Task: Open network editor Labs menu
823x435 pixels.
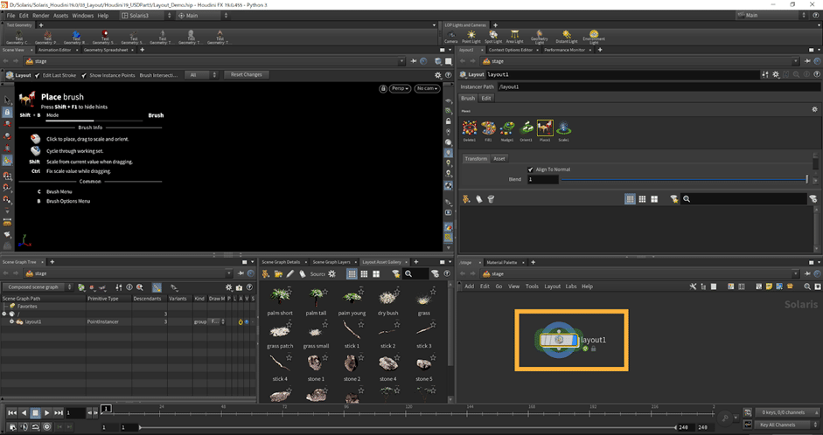Action: pos(571,287)
